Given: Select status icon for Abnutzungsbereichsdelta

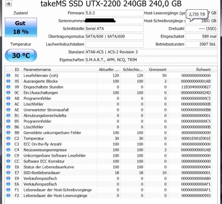Looking at the screenshot, I should pyautogui.click(x=8, y=115).
